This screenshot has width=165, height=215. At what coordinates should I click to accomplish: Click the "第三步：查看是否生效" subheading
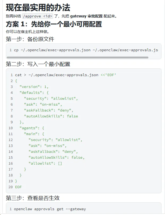coord(33,198)
